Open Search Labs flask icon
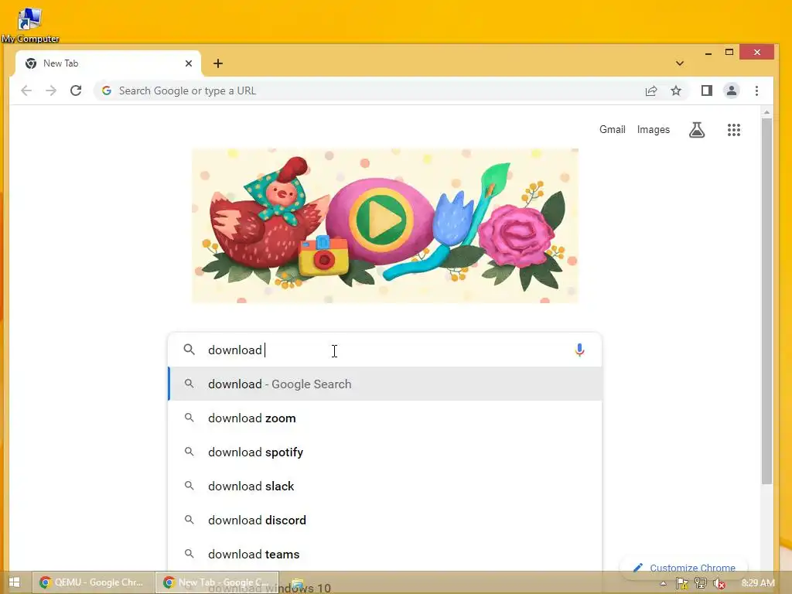The image size is (792, 594). [x=697, y=130]
